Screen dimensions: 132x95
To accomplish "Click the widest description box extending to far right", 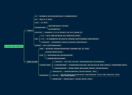I will [x=98, y=65].
